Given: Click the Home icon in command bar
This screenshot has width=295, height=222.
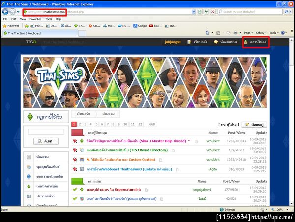Looking at the screenshot, I should (207, 33).
